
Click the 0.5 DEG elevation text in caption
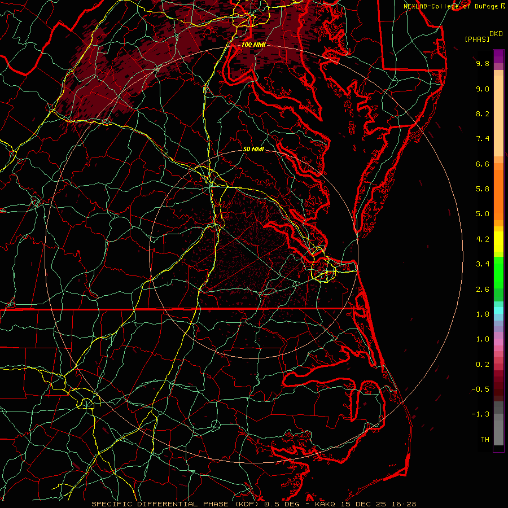(283, 504)
